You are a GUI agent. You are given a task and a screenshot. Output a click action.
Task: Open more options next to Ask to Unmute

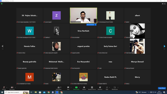point(96,25)
